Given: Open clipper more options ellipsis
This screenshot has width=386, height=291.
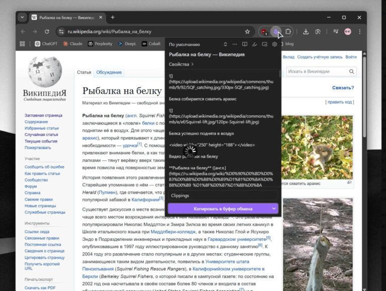Looking at the screenshot, I should click(x=235, y=44).
